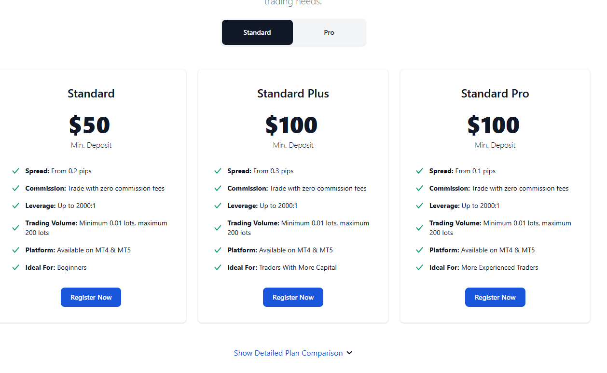Click the $50 minimum deposit price

click(x=90, y=125)
